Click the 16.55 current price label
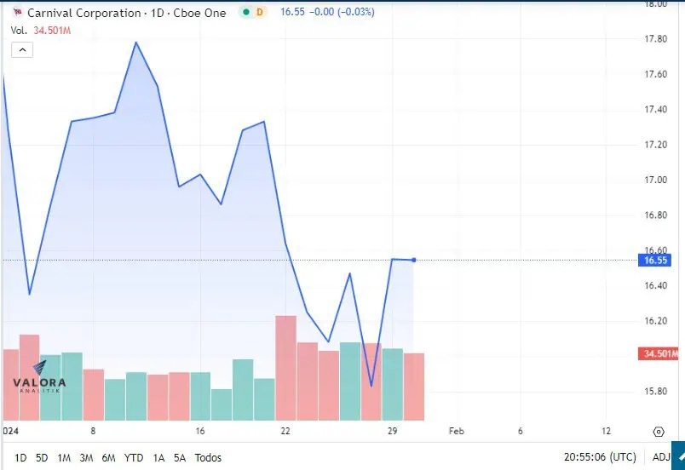The height and width of the screenshot is (470, 685). pos(654,261)
